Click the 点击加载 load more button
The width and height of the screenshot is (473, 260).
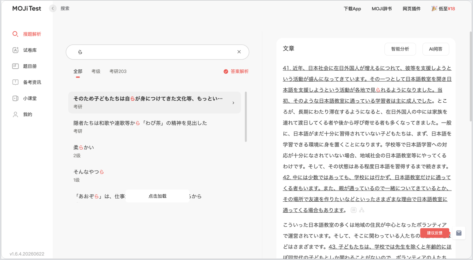tap(157, 196)
